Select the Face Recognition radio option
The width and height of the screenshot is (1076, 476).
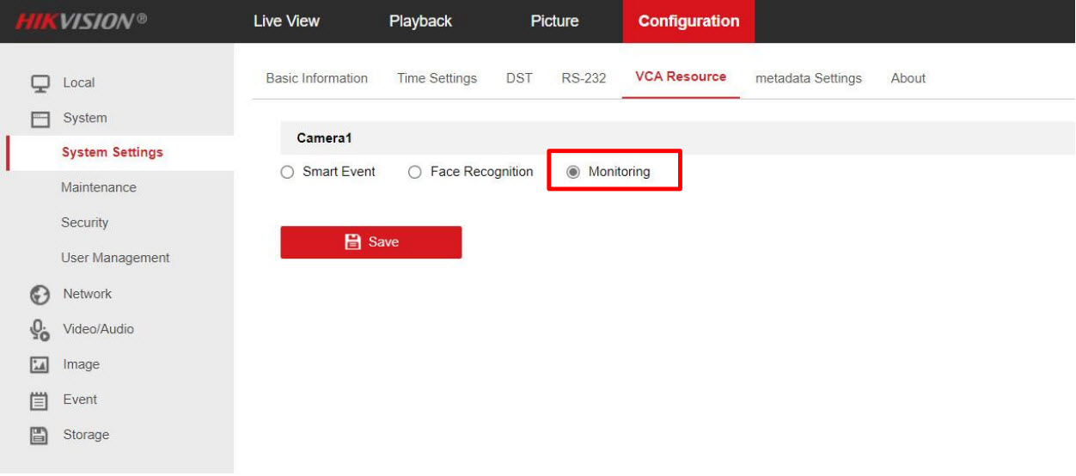(415, 173)
